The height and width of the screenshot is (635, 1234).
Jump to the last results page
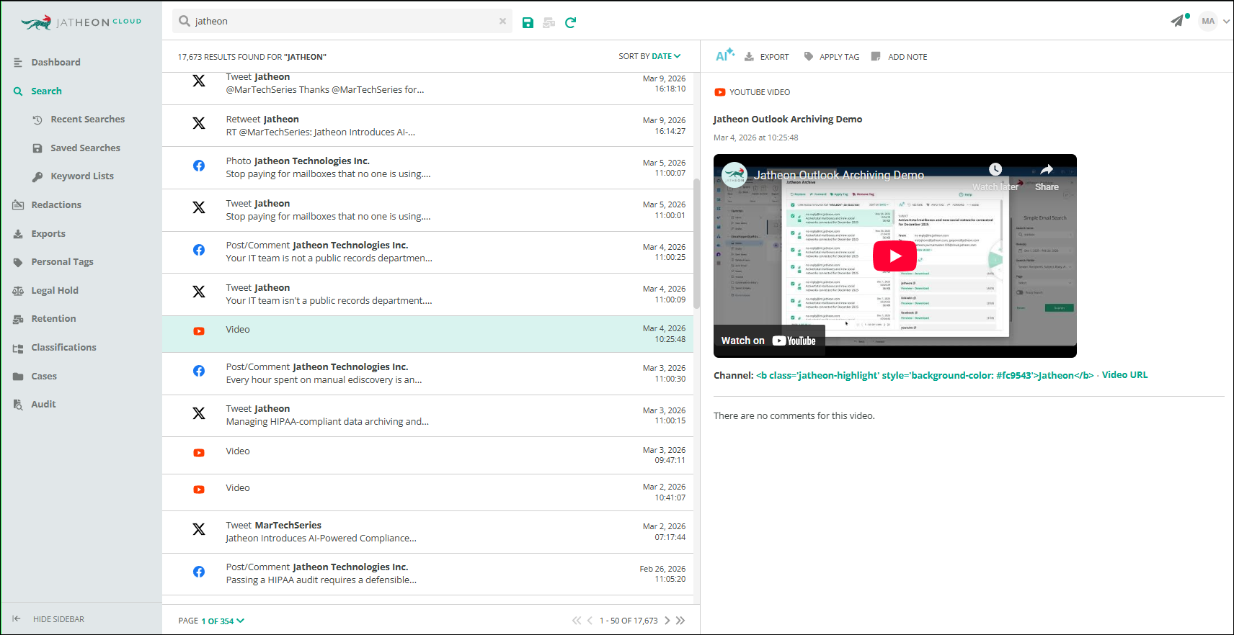click(x=680, y=621)
